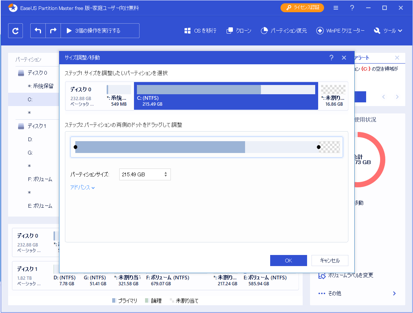Select the 16.86 GB unallocated block in dialog
This screenshot has height=313, width=413.
[x=334, y=96]
